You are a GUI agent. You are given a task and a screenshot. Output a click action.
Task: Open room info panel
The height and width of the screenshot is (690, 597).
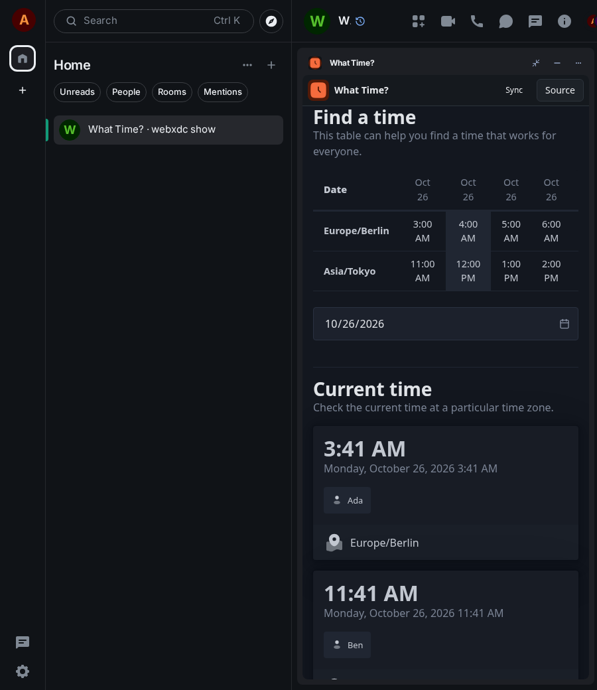(x=564, y=21)
